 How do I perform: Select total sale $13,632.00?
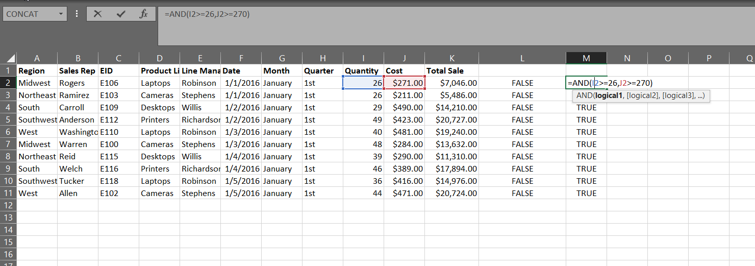[451, 144]
